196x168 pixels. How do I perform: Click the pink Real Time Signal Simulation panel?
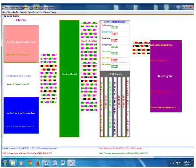tap(21, 44)
